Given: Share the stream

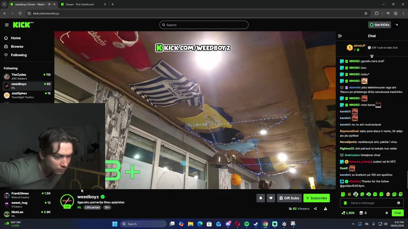Looking at the screenshot, I should pos(315,209).
